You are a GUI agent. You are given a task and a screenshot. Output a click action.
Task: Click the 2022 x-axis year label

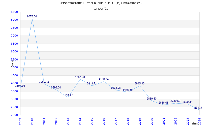175,121
